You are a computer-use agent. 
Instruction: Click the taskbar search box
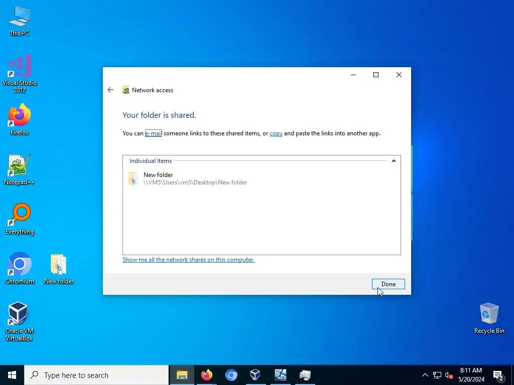pos(96,375)
